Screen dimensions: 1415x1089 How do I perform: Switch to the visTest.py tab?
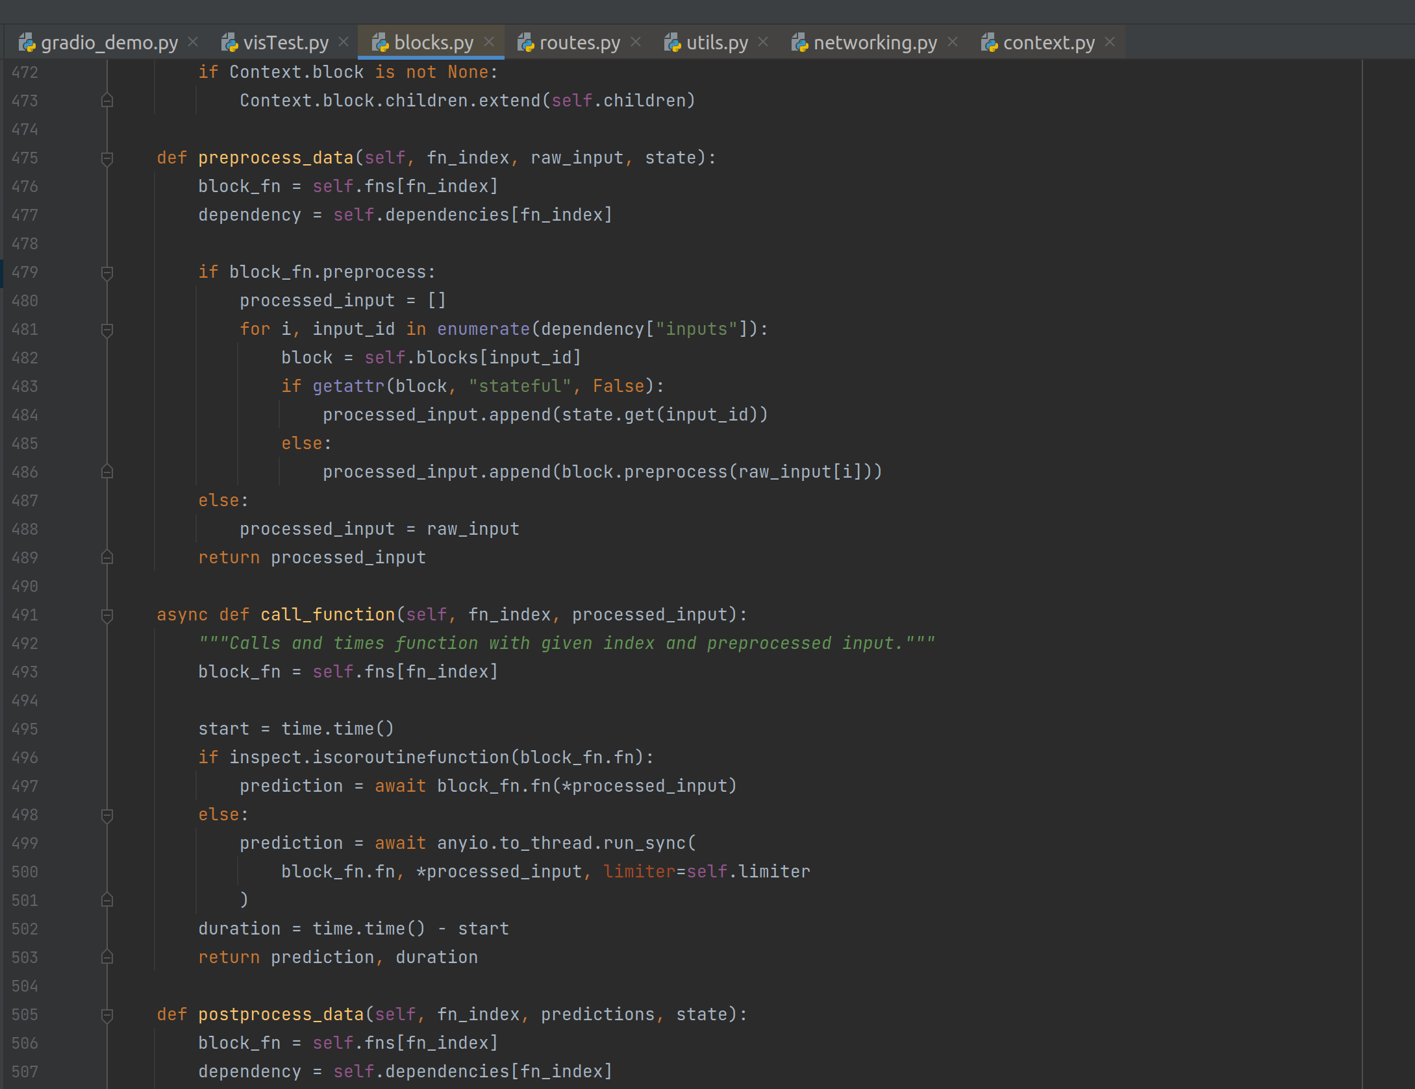[286, 43]
